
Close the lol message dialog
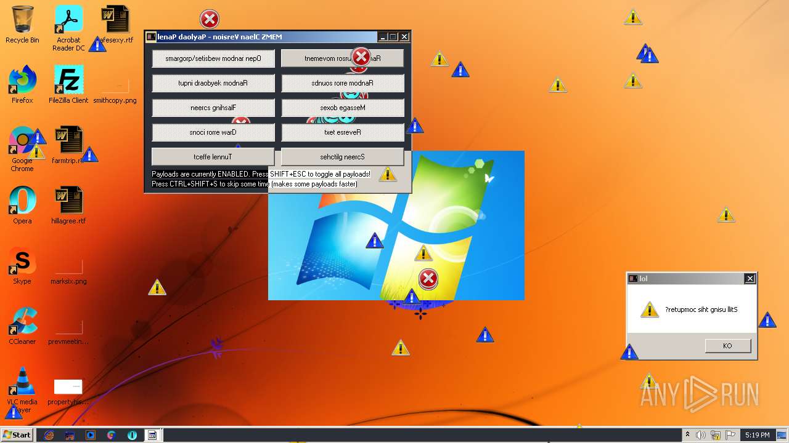750,279
